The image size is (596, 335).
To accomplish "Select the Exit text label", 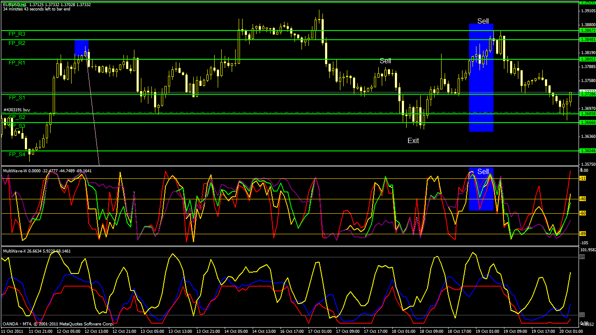I will pyautogui.click(x=413, y=140).
